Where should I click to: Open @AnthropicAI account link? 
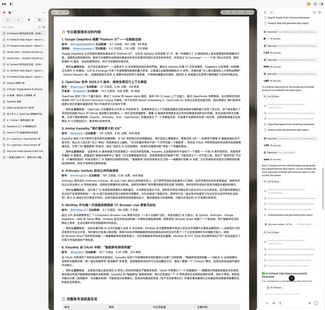coord(79,175)
